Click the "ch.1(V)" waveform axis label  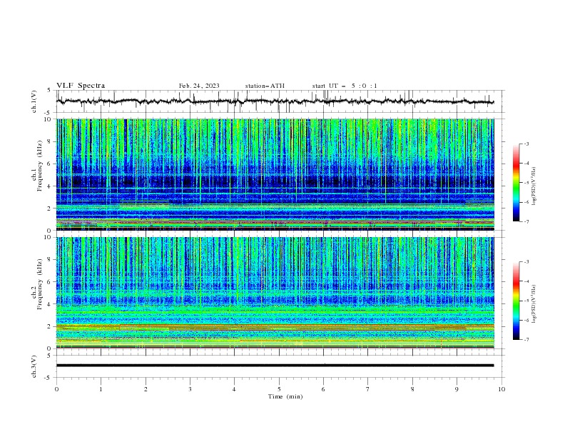pyautogui.click(x=34, y=101)
